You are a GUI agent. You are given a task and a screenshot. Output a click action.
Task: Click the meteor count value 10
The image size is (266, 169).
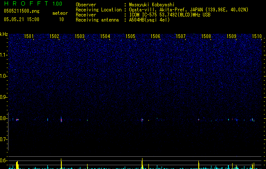pyautogui.click(x=61, y=19)
